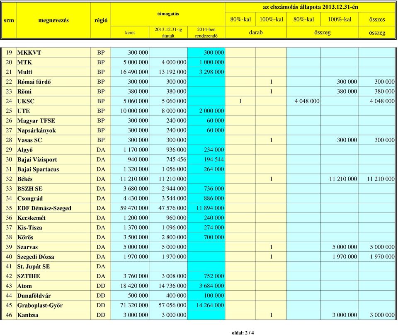Viewport: 398px width, 335px height.
Task: Select the 'Algyő' name cell
Action: tap(53, 149)
